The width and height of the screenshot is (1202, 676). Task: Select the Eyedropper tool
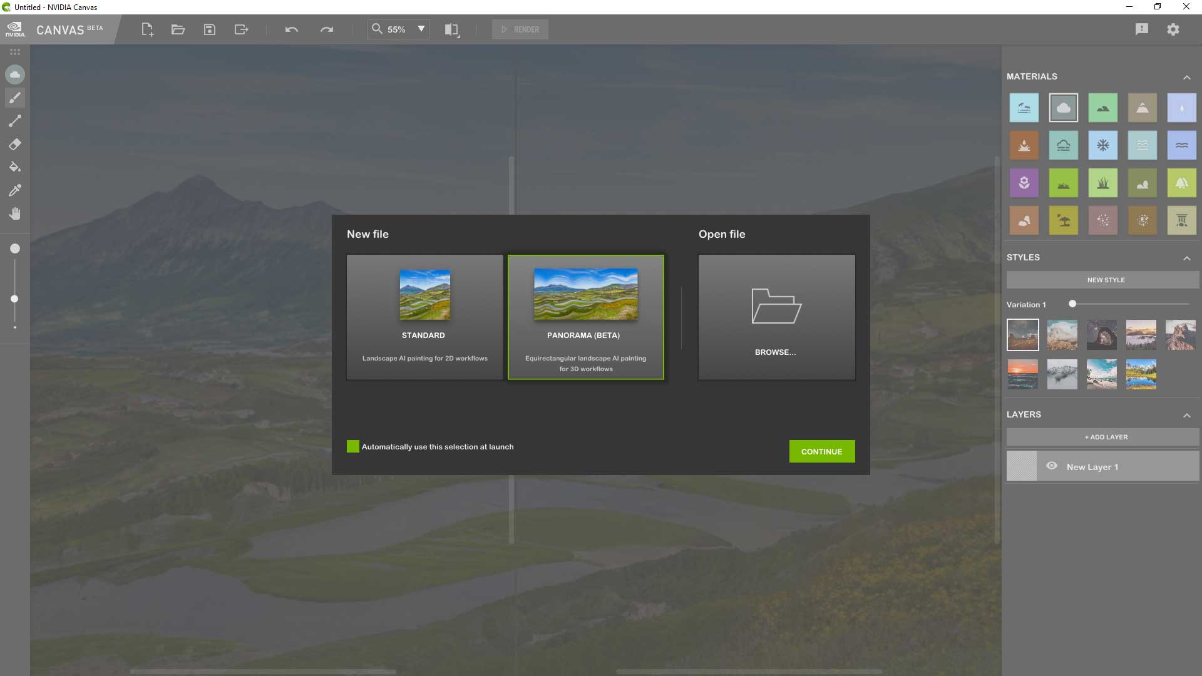15,190
